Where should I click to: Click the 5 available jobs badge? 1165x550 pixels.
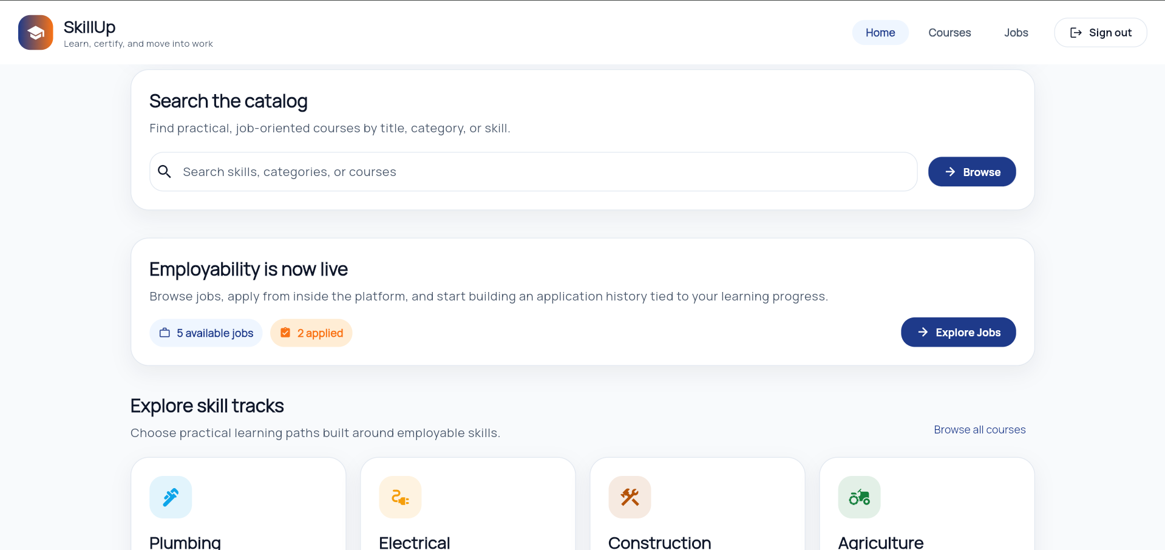(205, 333)
